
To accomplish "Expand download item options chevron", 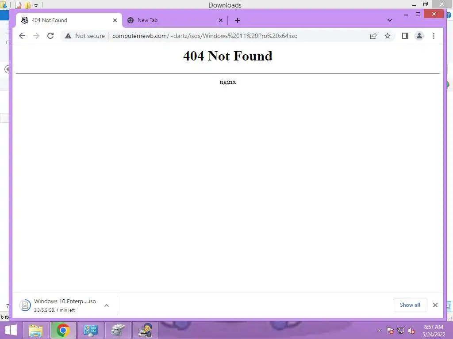I will (107, 305).
